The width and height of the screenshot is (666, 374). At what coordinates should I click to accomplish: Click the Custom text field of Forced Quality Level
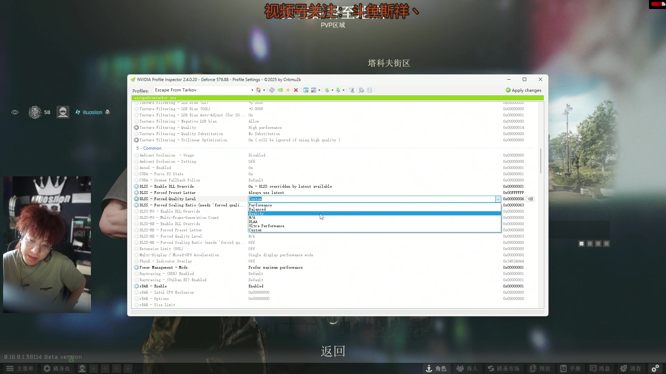pyautogui.click(x=372, y=199)
